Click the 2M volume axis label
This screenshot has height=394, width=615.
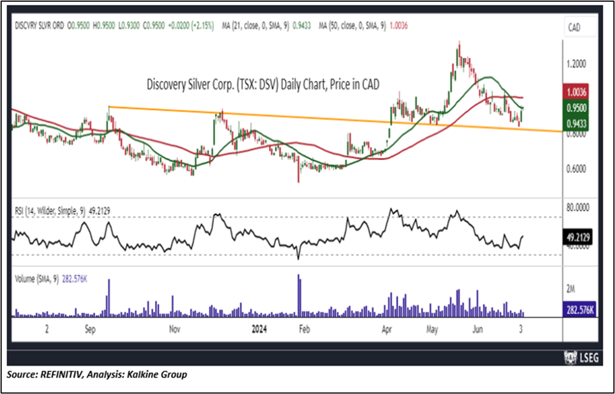[x=571, y=290]
